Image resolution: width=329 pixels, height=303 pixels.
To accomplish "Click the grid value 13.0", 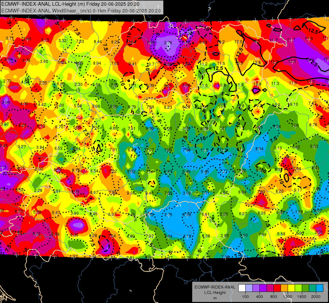I will point(239,63).
